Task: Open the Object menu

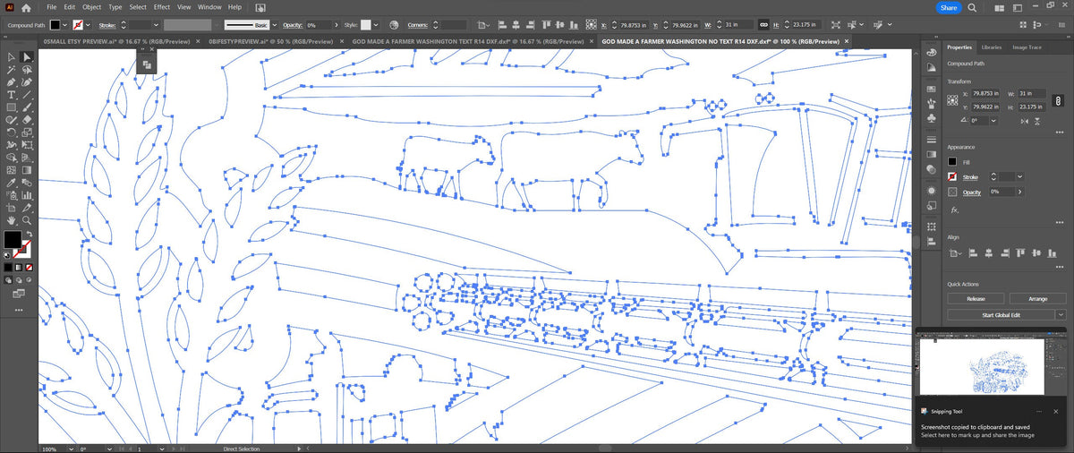Action: [91, 7]
